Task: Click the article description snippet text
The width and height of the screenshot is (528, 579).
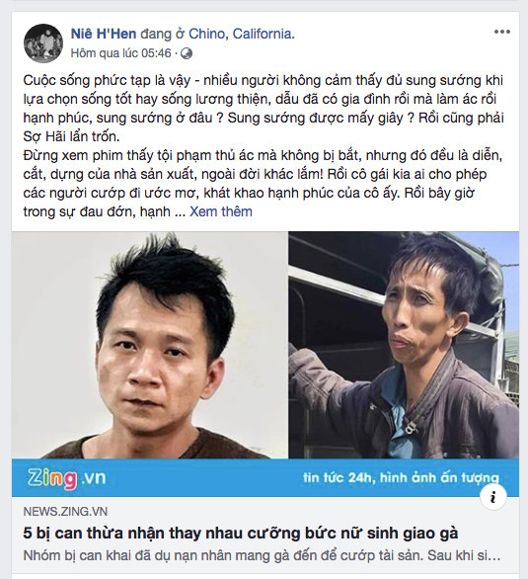Action: 262,555
